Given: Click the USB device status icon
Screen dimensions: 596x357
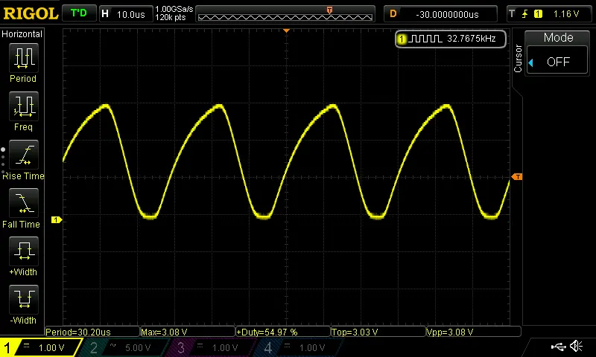Looking at the screenshot, I should point(558,347).
